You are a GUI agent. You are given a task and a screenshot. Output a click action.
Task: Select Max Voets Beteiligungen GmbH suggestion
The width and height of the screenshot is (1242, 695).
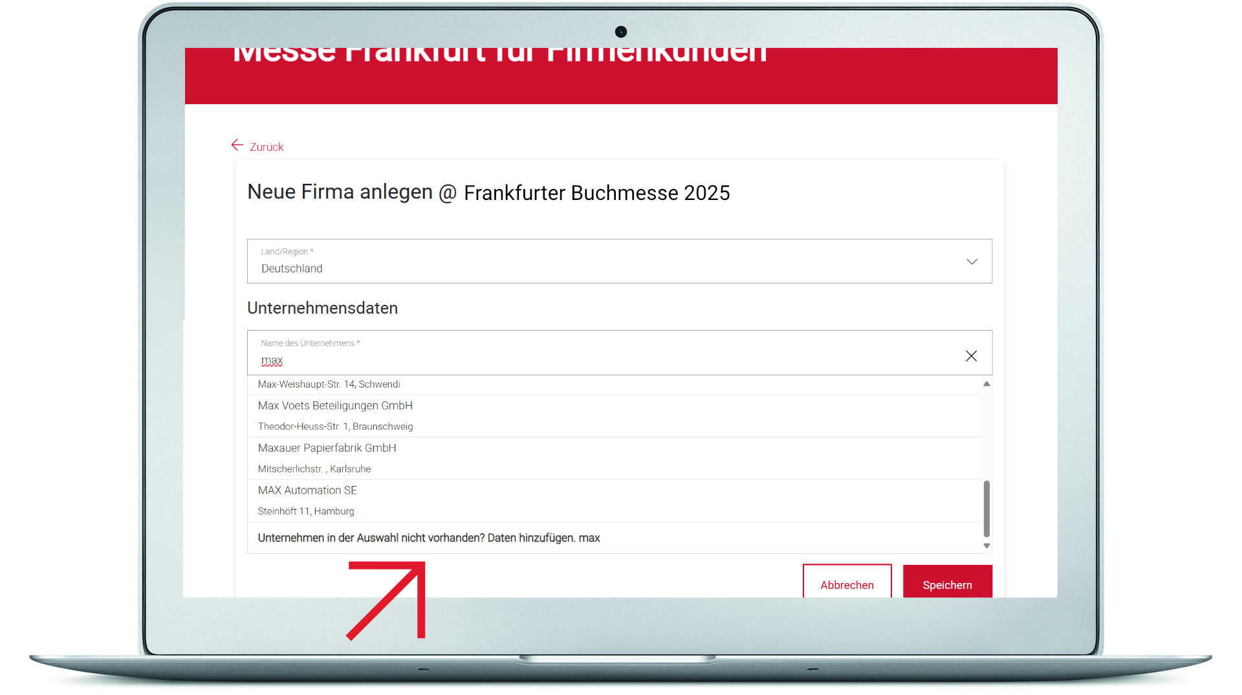coord(335,406)
